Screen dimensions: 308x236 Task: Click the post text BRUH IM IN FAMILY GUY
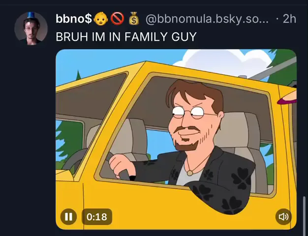coord(126,36)
